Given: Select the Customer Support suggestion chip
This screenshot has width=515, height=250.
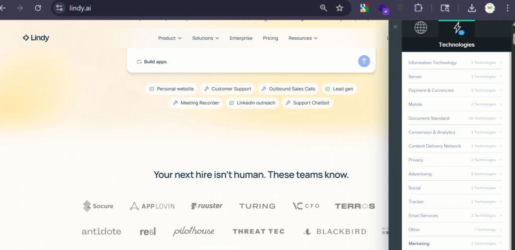Looking at the screenshot, I should [x=227, y=89].
